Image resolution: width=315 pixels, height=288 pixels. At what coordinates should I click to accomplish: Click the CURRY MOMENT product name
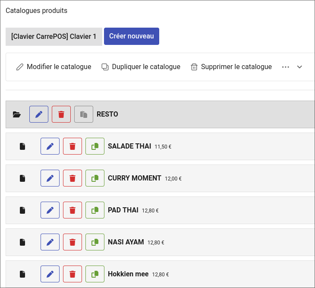[134, 178]
